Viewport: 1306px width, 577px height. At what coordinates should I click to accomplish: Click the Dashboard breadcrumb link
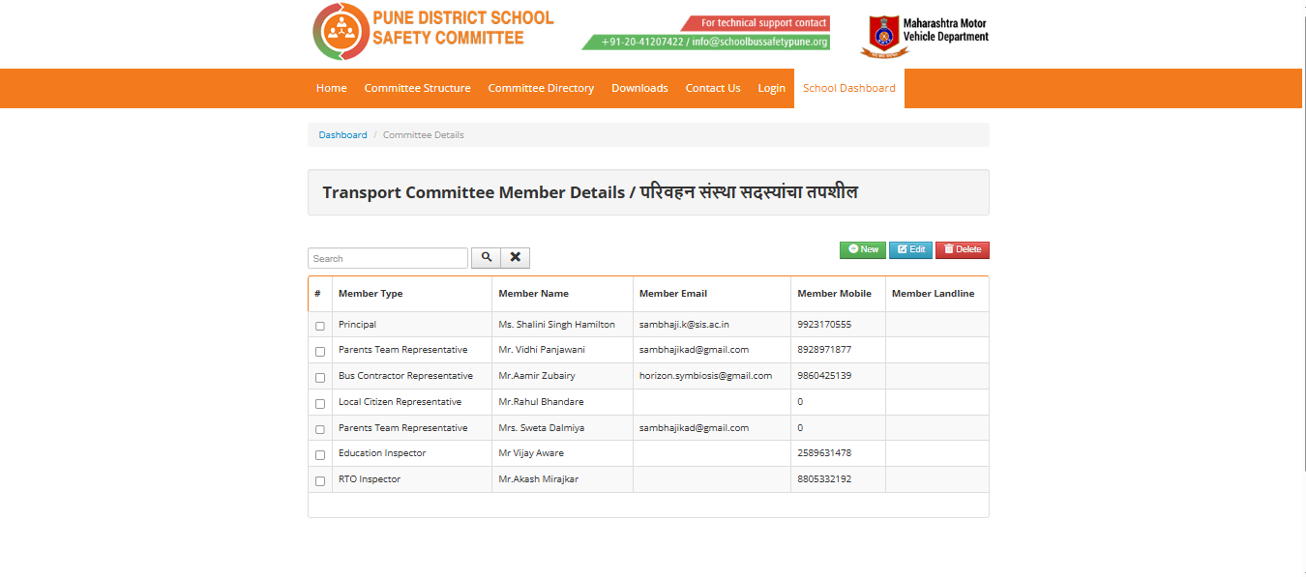point(342,135)
